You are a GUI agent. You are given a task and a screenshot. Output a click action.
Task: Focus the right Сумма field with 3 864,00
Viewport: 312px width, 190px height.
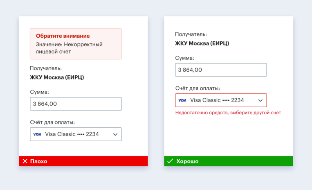point(221,70)
